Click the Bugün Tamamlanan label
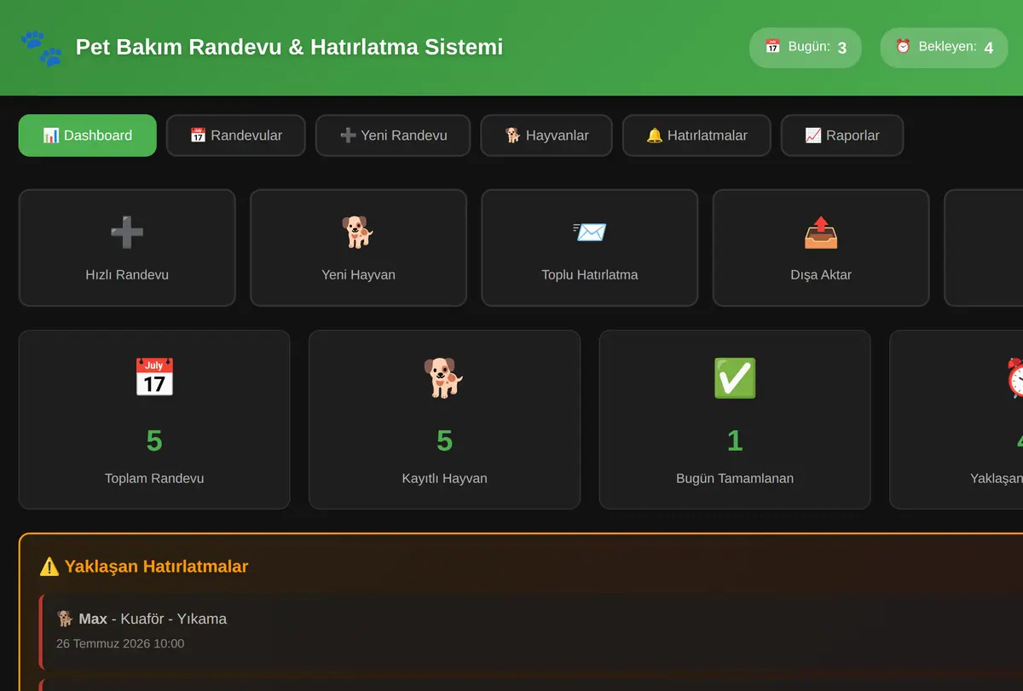1023x691 pixels. [735, 479]
